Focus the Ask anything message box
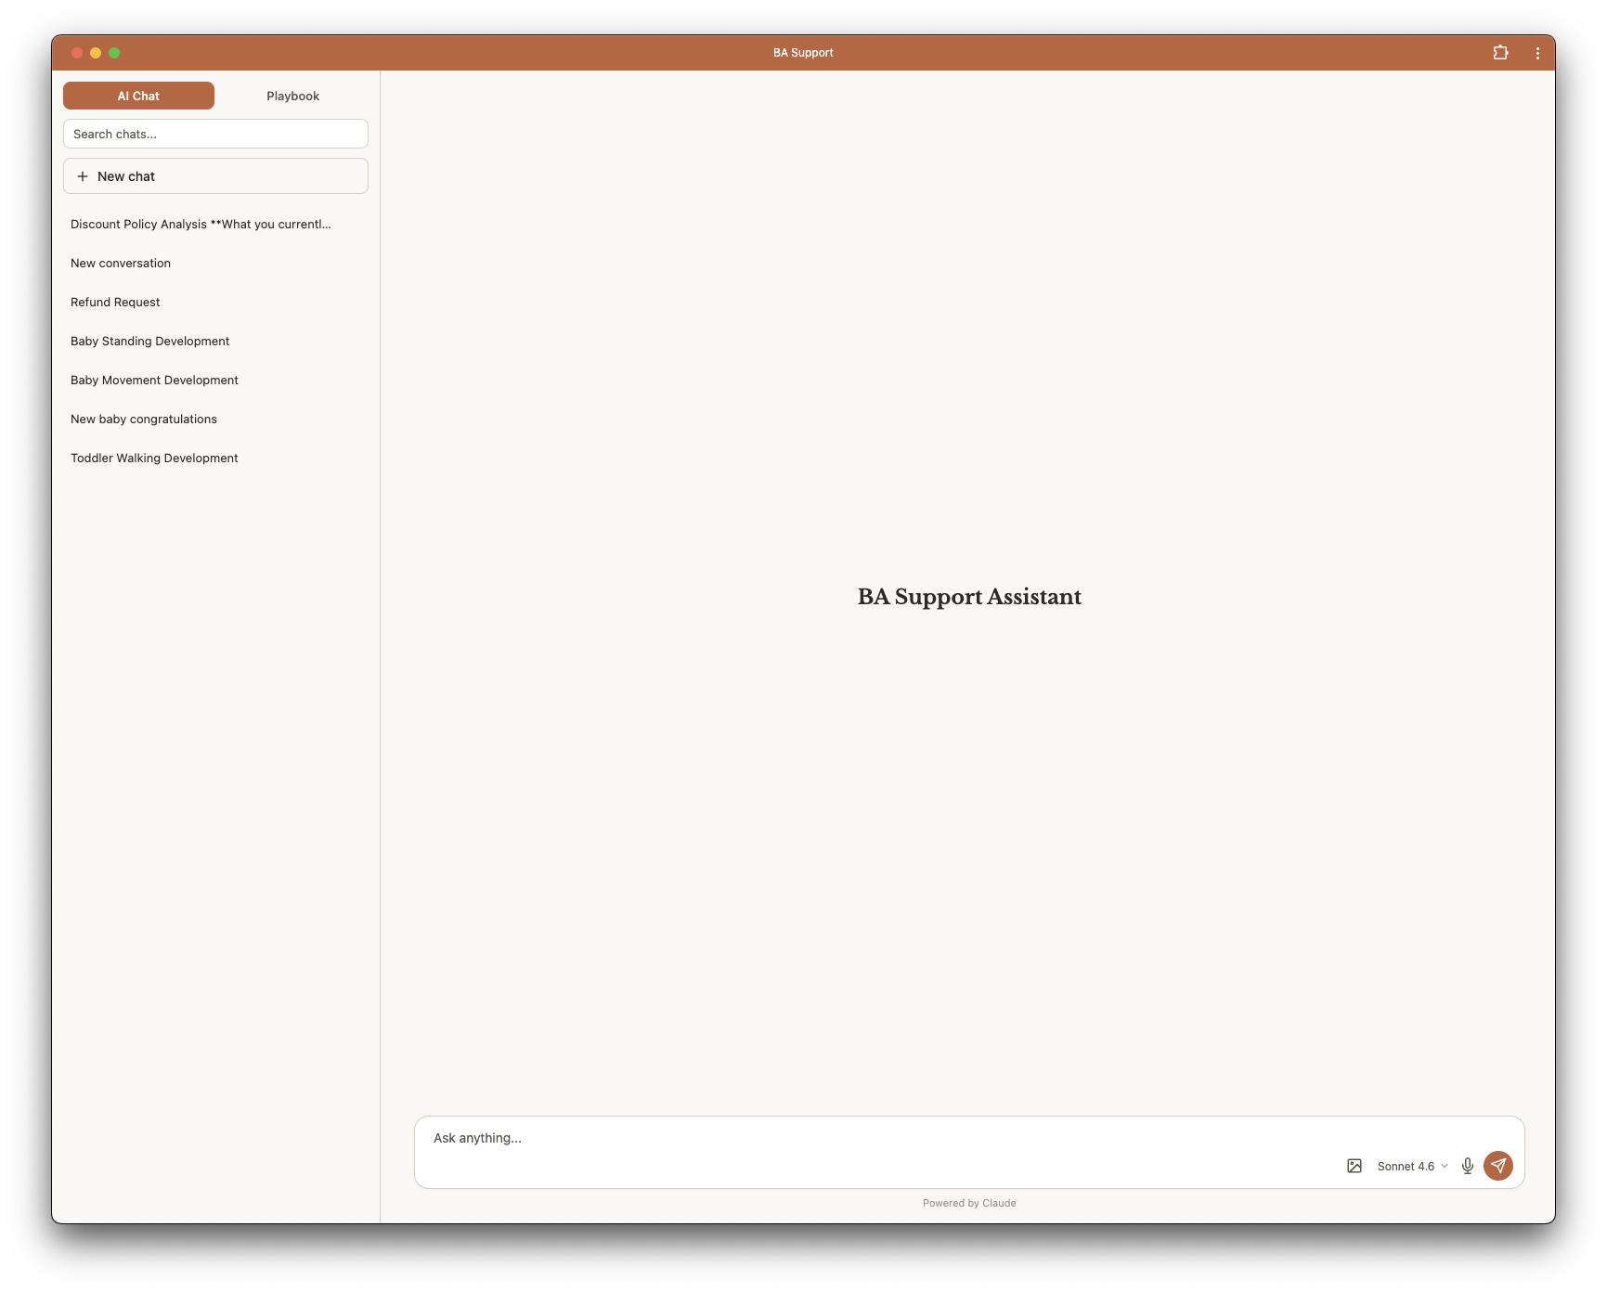Viewport: 1607px width, 1292px height. click(x=873, y=1138)
